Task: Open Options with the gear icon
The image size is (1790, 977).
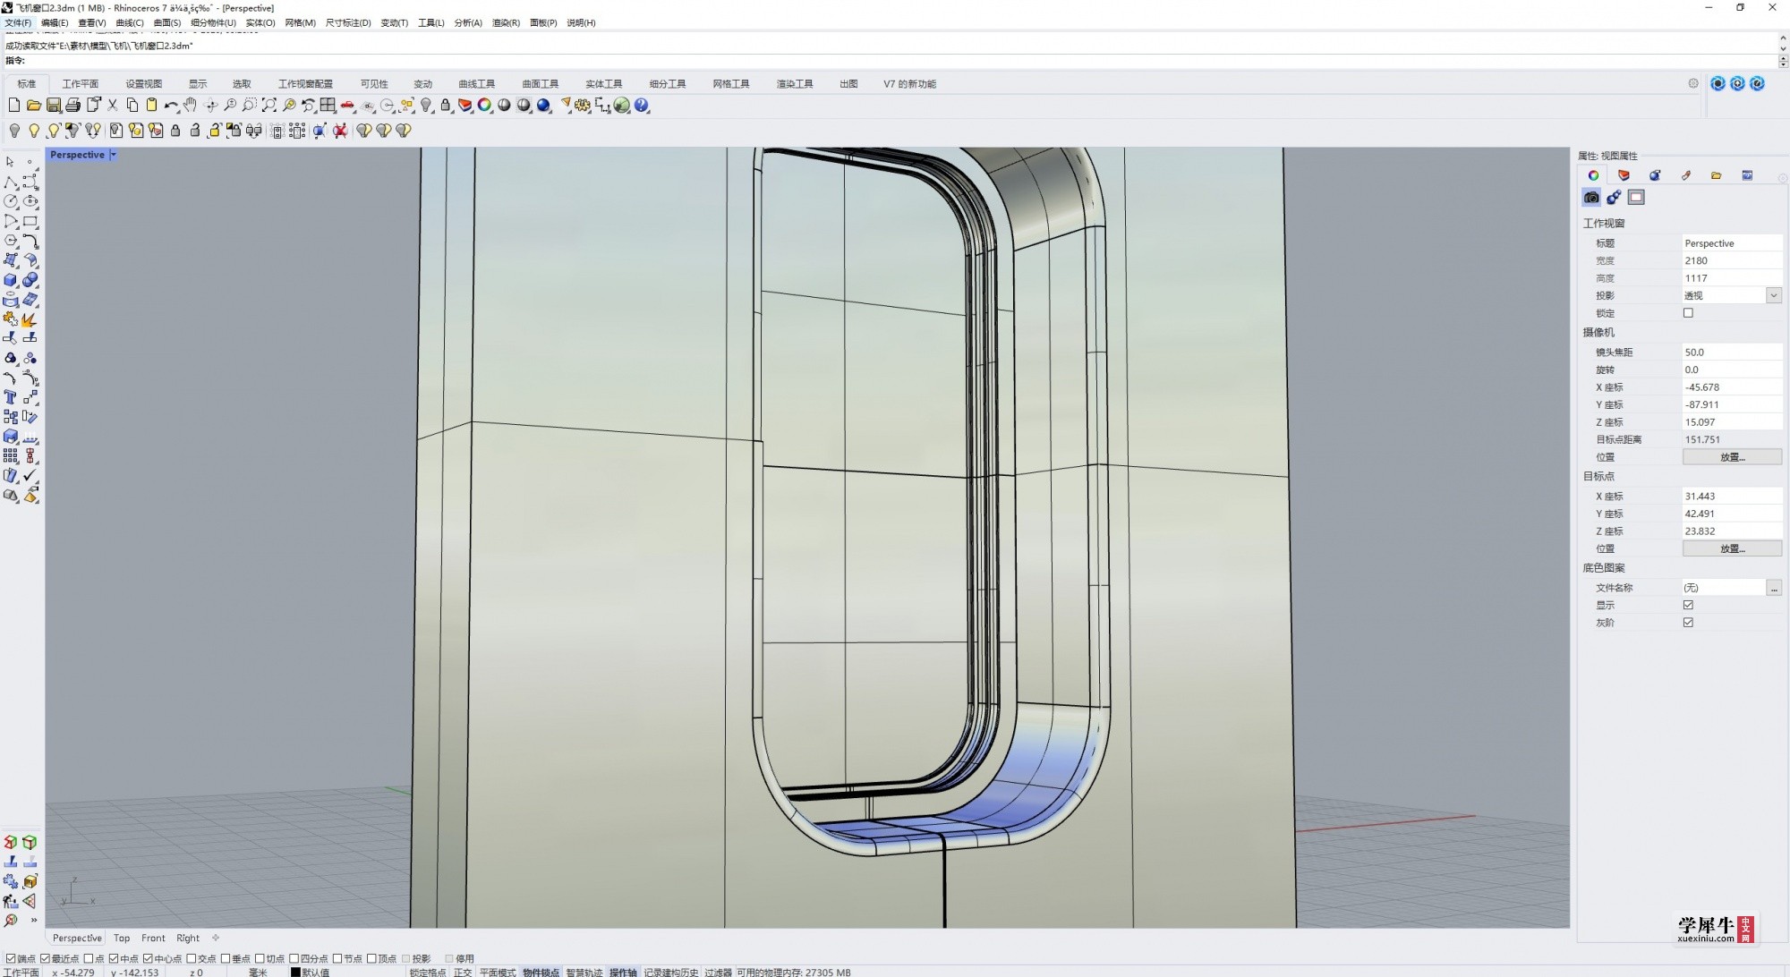Action: click(584, 106)
